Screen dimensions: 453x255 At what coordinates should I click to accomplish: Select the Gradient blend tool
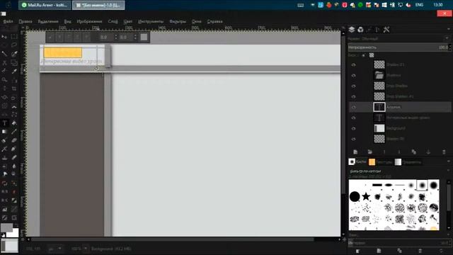tap(5, 132)
